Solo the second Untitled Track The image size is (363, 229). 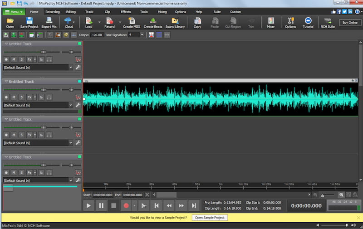[x=21, y=97]
